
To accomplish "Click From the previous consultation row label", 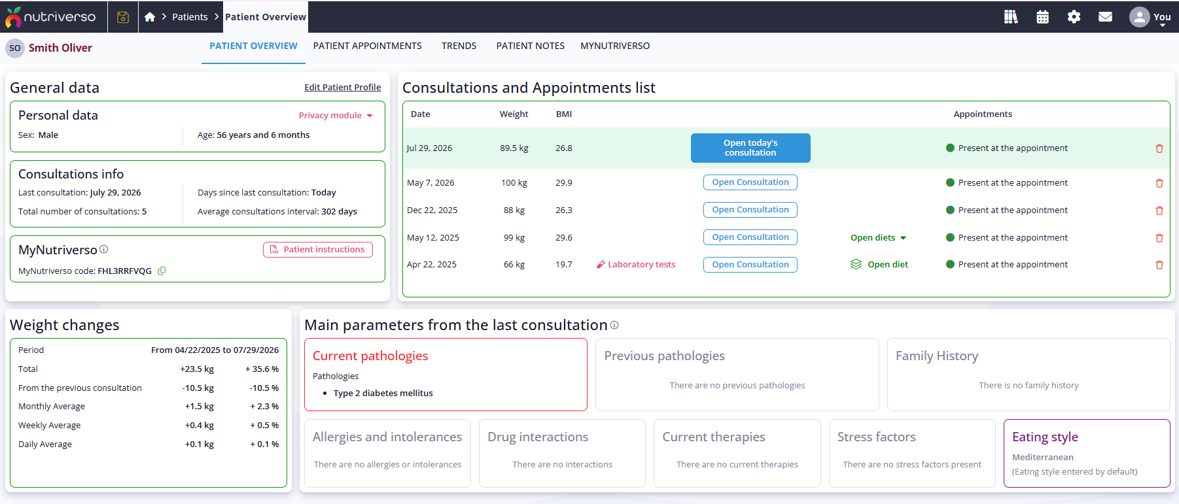I will click(x=80, y=388).
